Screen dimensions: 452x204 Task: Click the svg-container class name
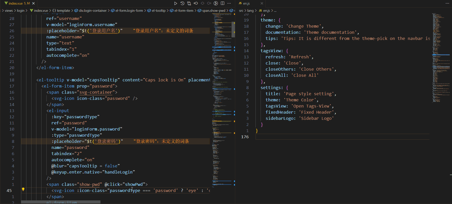pyautogui.click(x=96, y=92)
